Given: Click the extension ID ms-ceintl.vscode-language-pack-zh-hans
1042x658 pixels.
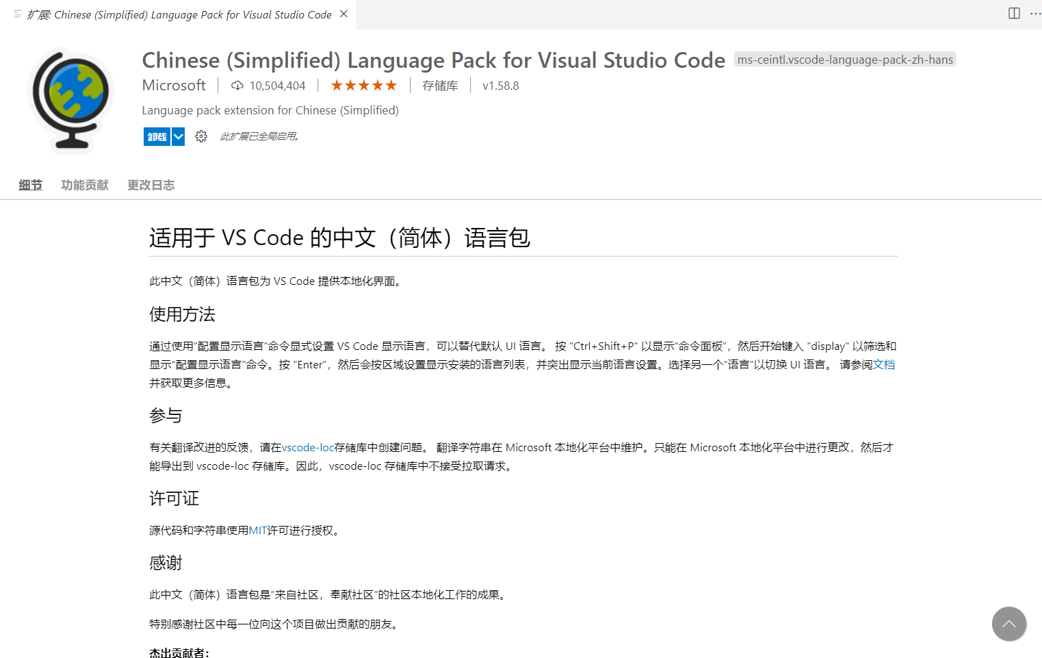Looking at the screenshot, I should [x=845, y=60].
